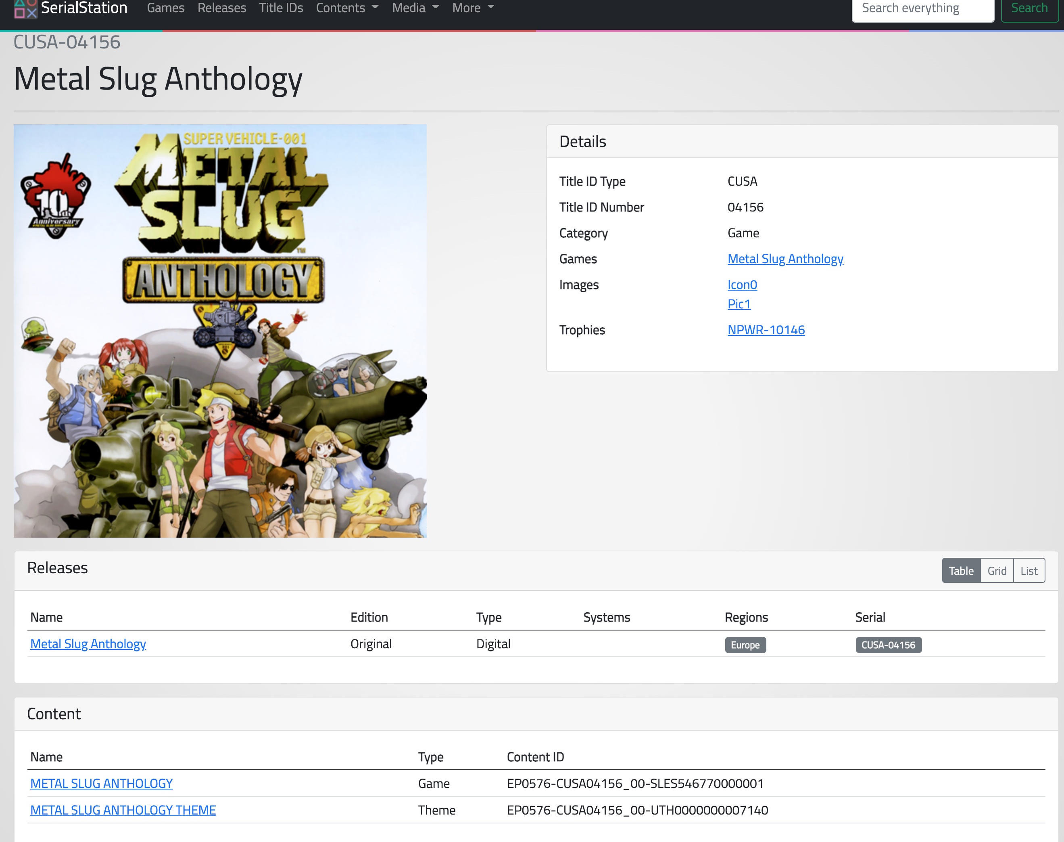Open the Pic1 image link
The width and height of the screenshot is (1064, 842).
(x=739, y=304)
